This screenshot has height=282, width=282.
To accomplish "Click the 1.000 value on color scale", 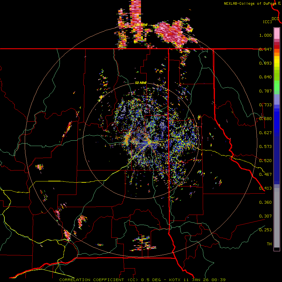I will click(265, 35).
